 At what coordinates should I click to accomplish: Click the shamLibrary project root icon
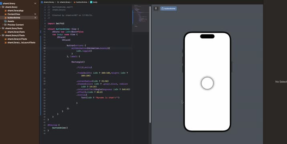pyautogui.click(x=1, y=3)
